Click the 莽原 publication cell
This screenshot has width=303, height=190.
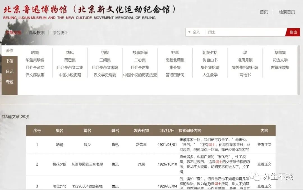[x=141, y=164]
